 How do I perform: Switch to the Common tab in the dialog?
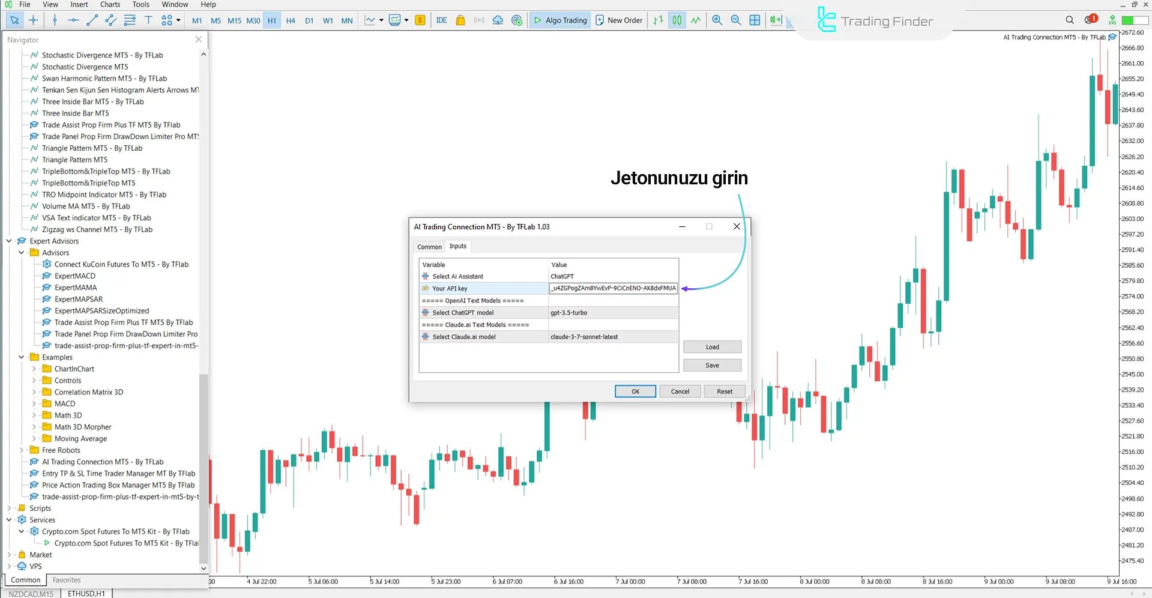(x=429, y=246)
